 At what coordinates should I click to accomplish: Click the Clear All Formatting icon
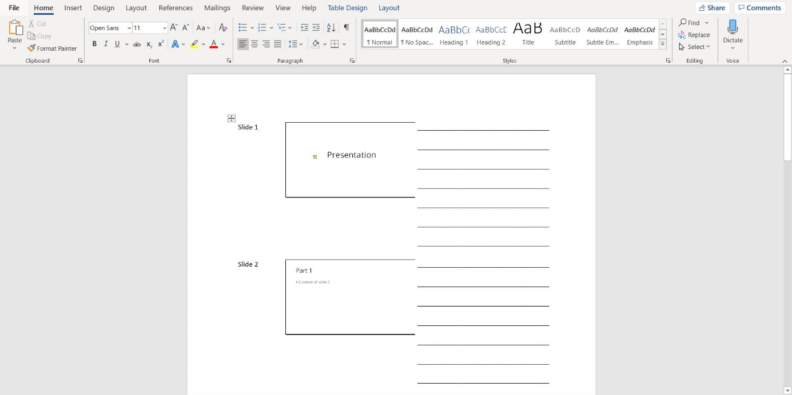pyautogui.click(x=223, y=27)
